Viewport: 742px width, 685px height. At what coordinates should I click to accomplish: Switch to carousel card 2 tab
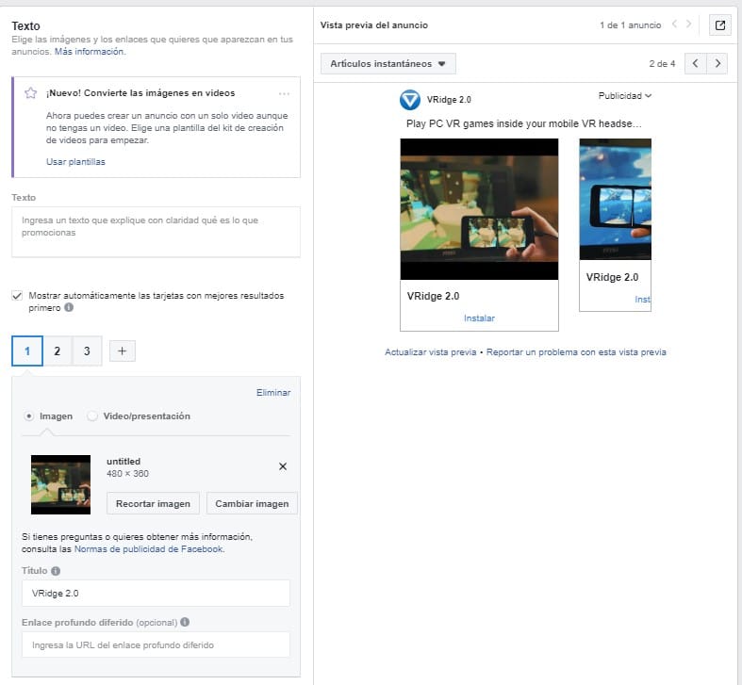[x=58, y=351]
